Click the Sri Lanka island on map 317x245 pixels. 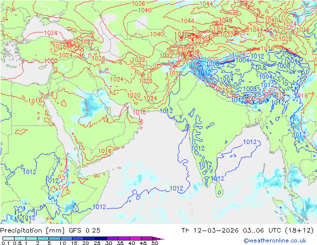219,189
